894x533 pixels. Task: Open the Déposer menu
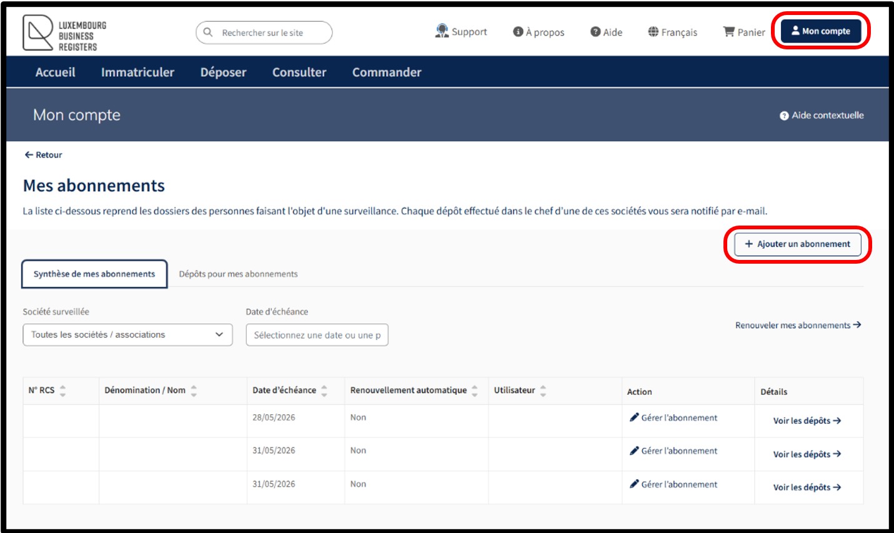pos(223,72)
